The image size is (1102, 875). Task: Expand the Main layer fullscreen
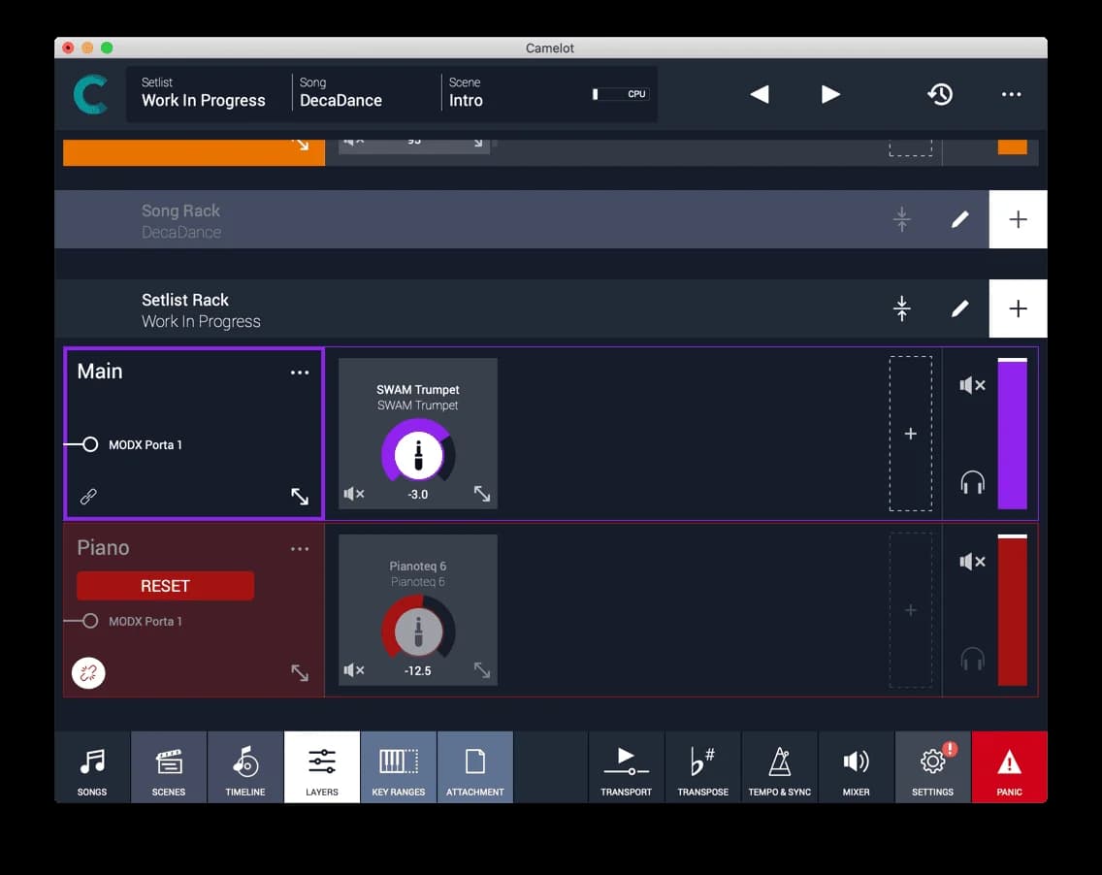pyautogui.click(x=300, y=496)
